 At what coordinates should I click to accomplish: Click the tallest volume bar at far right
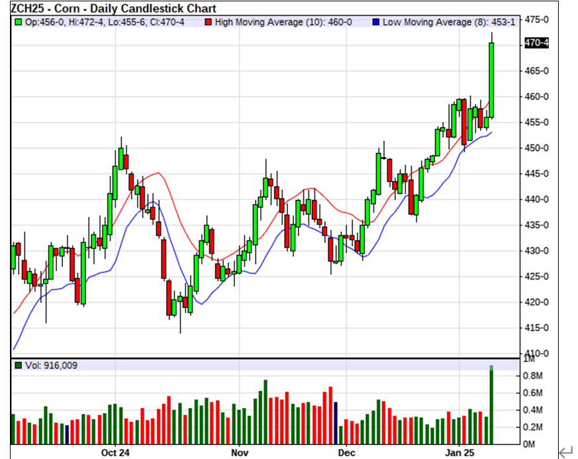click(492, 405)
